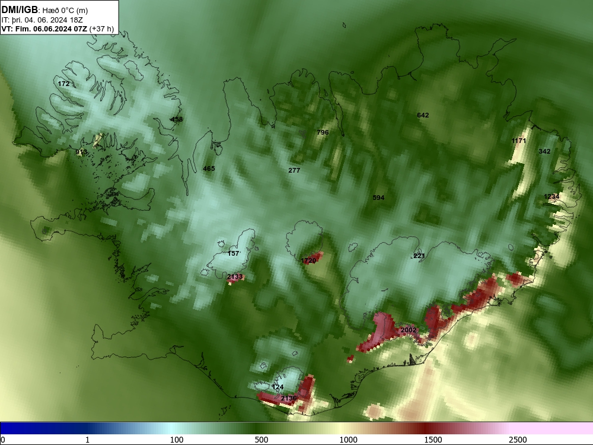Click the map value 465
This screenshot has width=593, height=445.
pos(209,169)
